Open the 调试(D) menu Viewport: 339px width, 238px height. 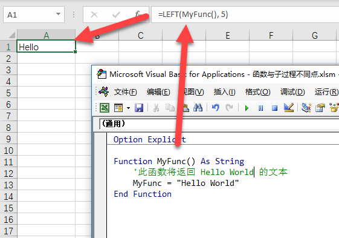coord(292,92)
